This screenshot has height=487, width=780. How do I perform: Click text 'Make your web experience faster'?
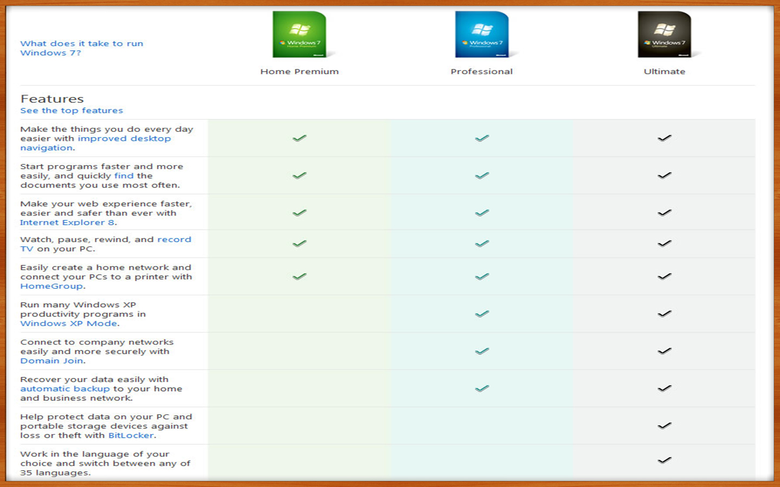tap(106, 204)
